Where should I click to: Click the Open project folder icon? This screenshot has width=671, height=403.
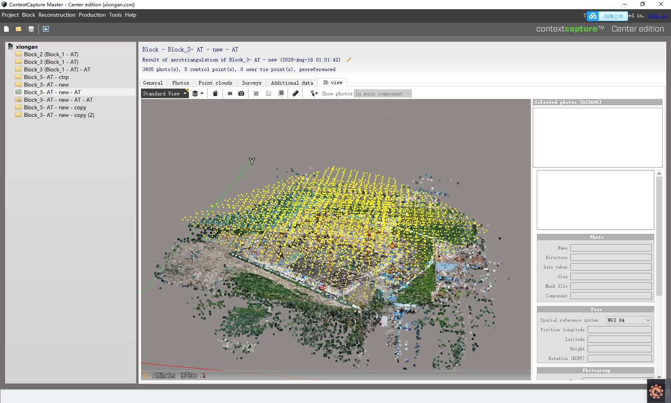click(18, 29)
